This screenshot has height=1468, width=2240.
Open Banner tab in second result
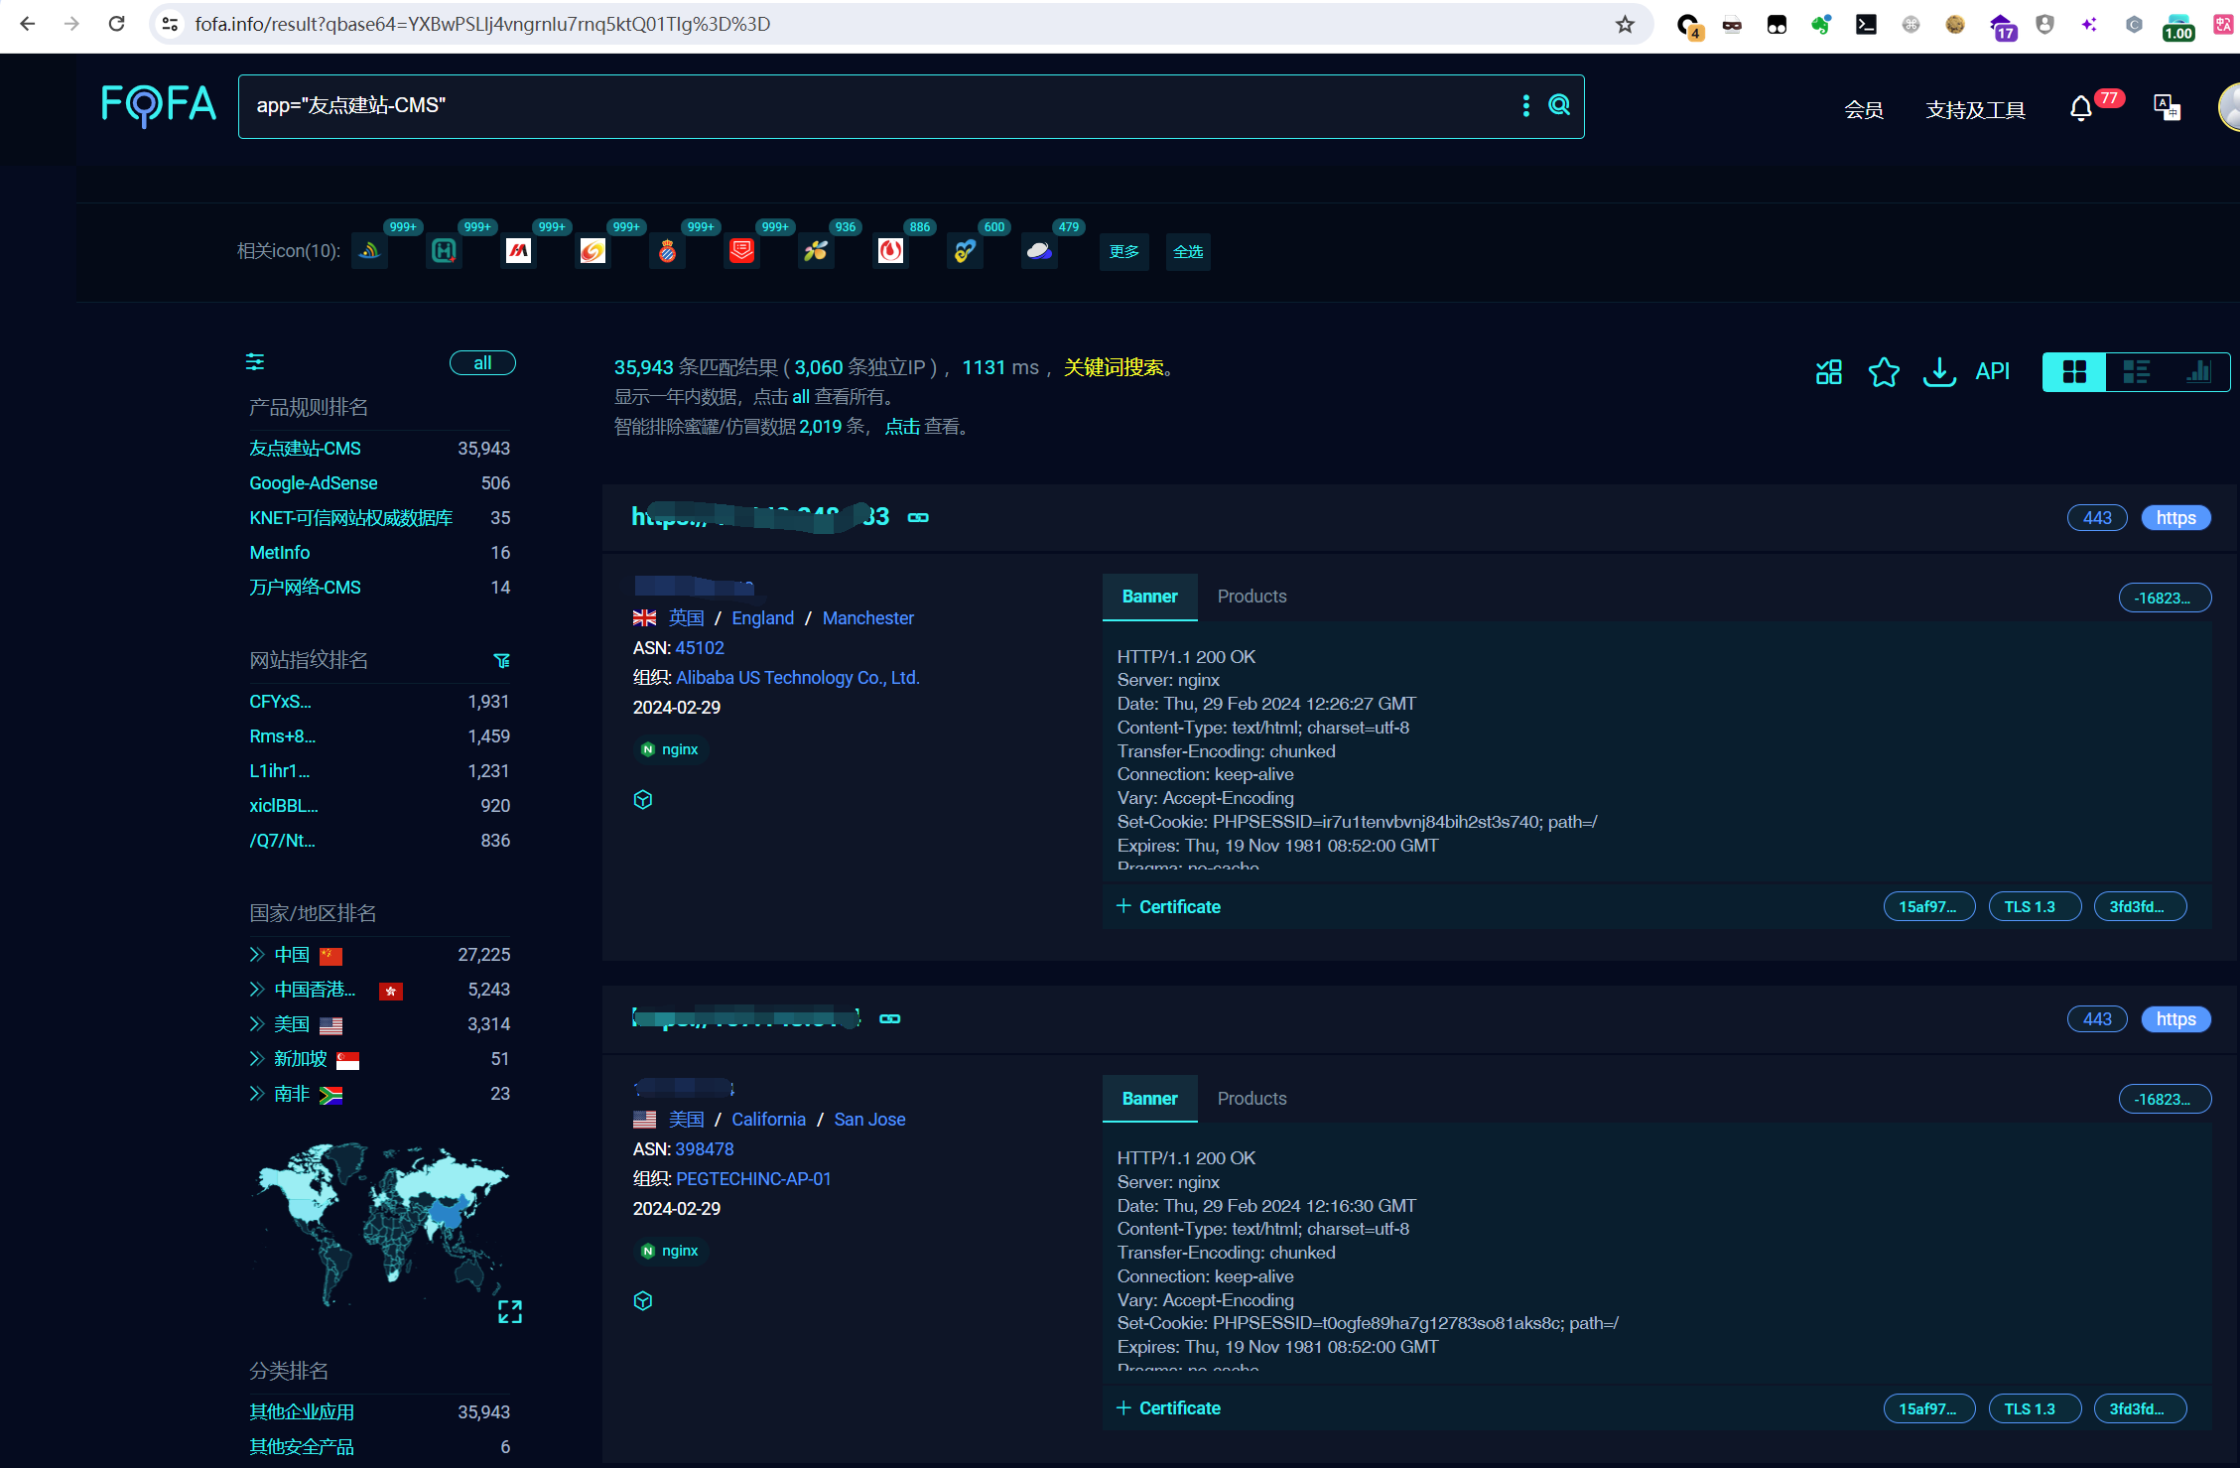coord(1149,1099)
